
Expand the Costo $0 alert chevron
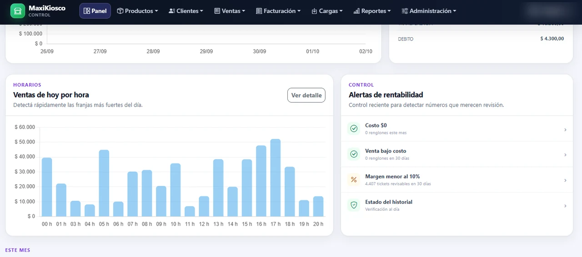565,130
